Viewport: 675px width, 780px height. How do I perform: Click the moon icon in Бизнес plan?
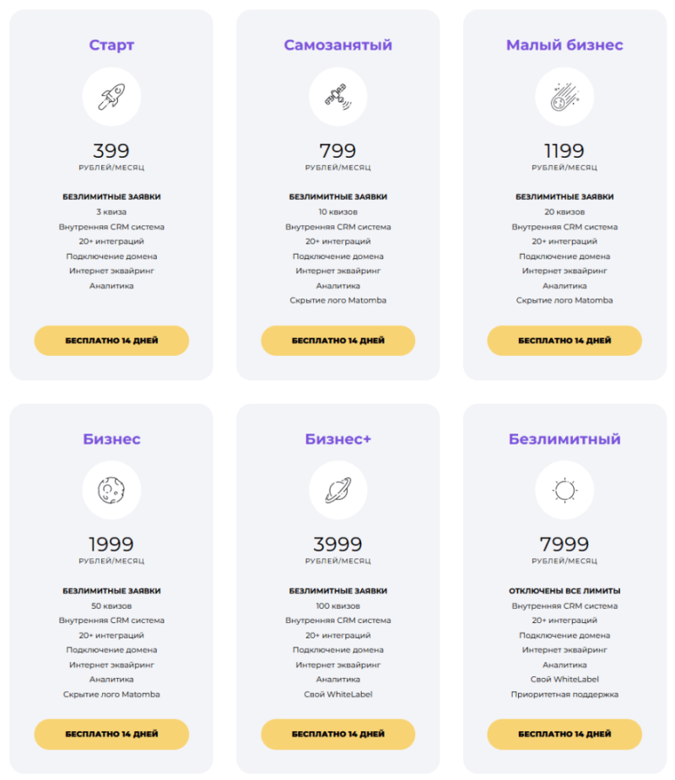tap(111, 490)
